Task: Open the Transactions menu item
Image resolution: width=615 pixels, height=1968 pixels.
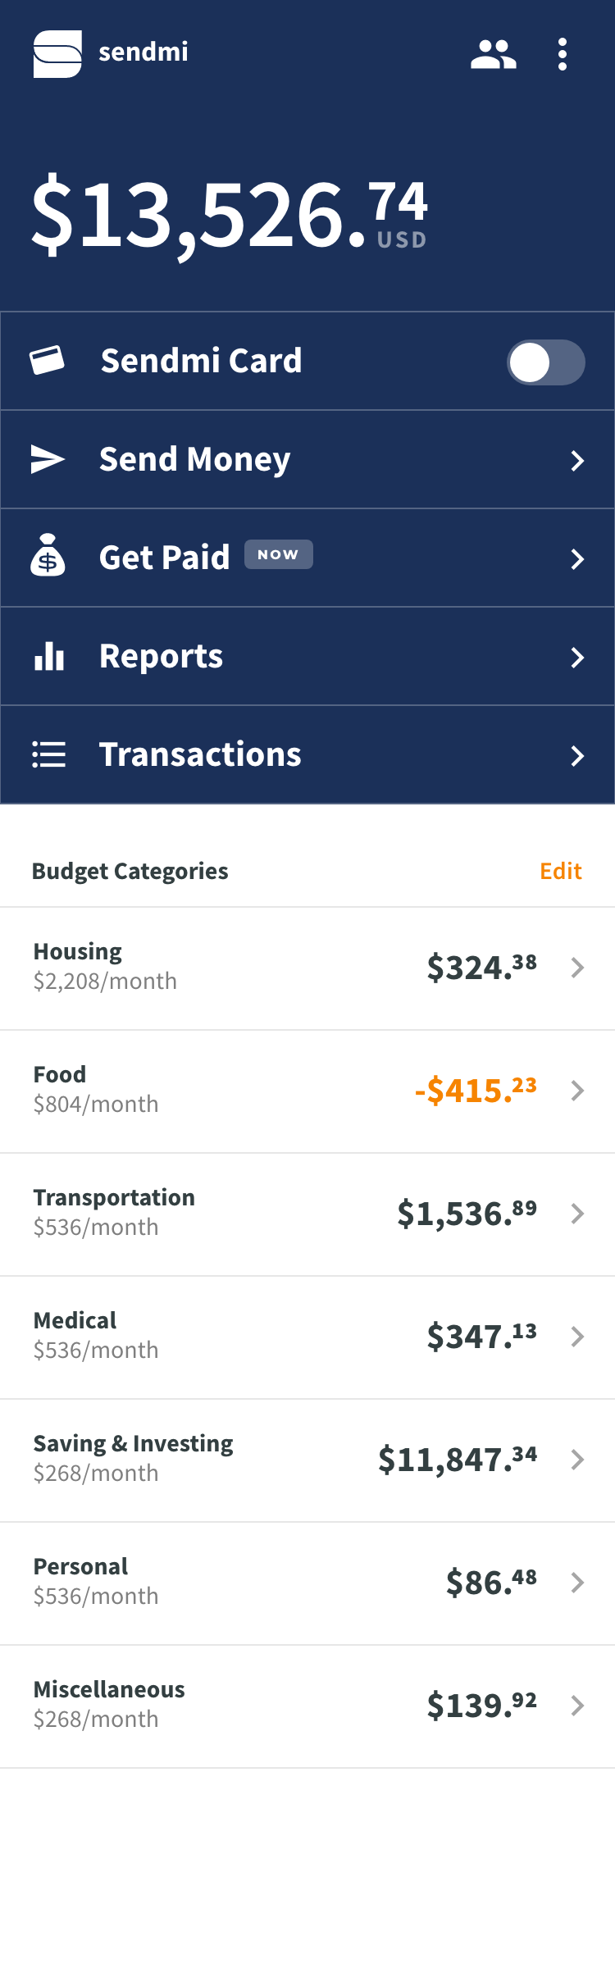Action: click(x=307, y=754)
